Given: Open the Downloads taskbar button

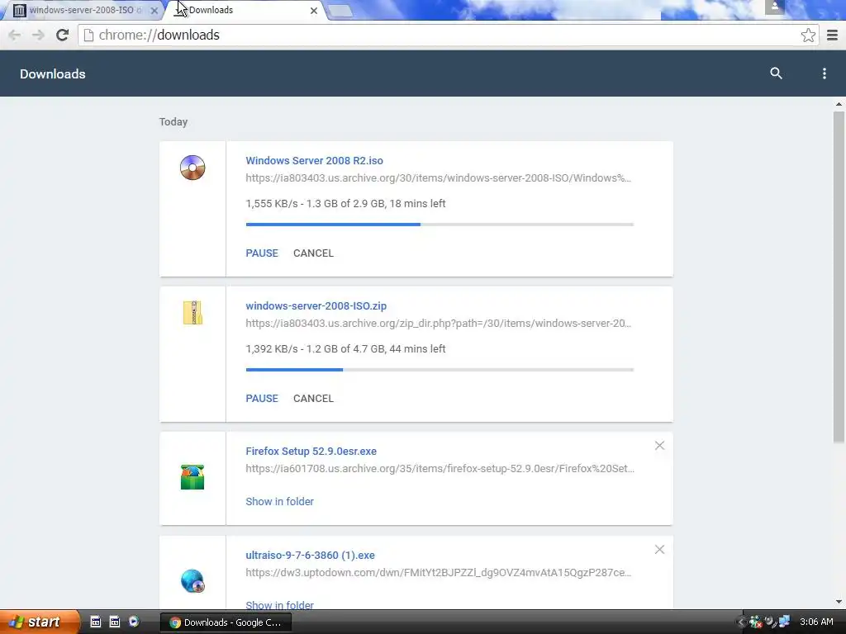Looking at the screenshot, I should point(226,622).
